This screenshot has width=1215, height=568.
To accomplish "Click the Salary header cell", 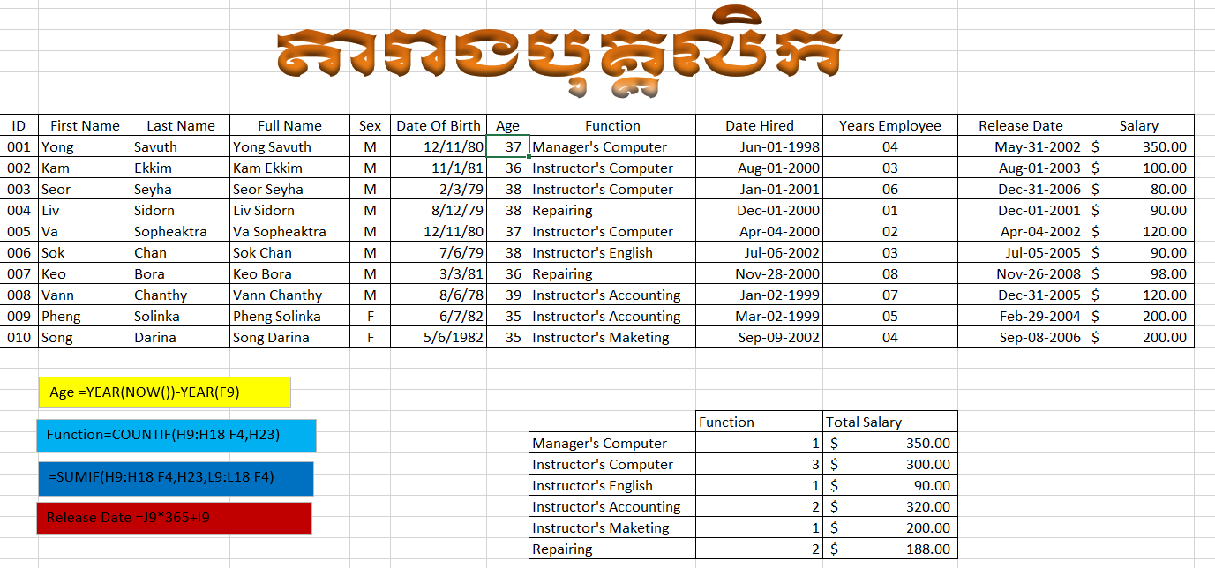I will 1139,125.
